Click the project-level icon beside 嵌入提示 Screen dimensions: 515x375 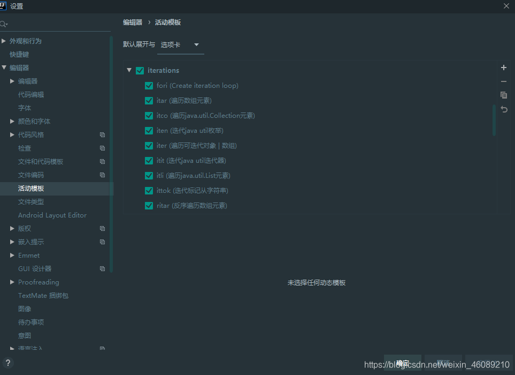(x=103, y=242)
